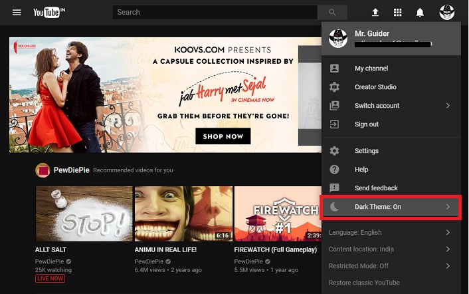Click PewDiePie under ANIMU IN REAL LIFE
Viewport: 469px width, 294px height.
149,261
